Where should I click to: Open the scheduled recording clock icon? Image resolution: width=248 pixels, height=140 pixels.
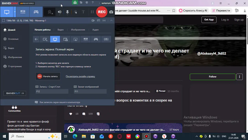87,2
